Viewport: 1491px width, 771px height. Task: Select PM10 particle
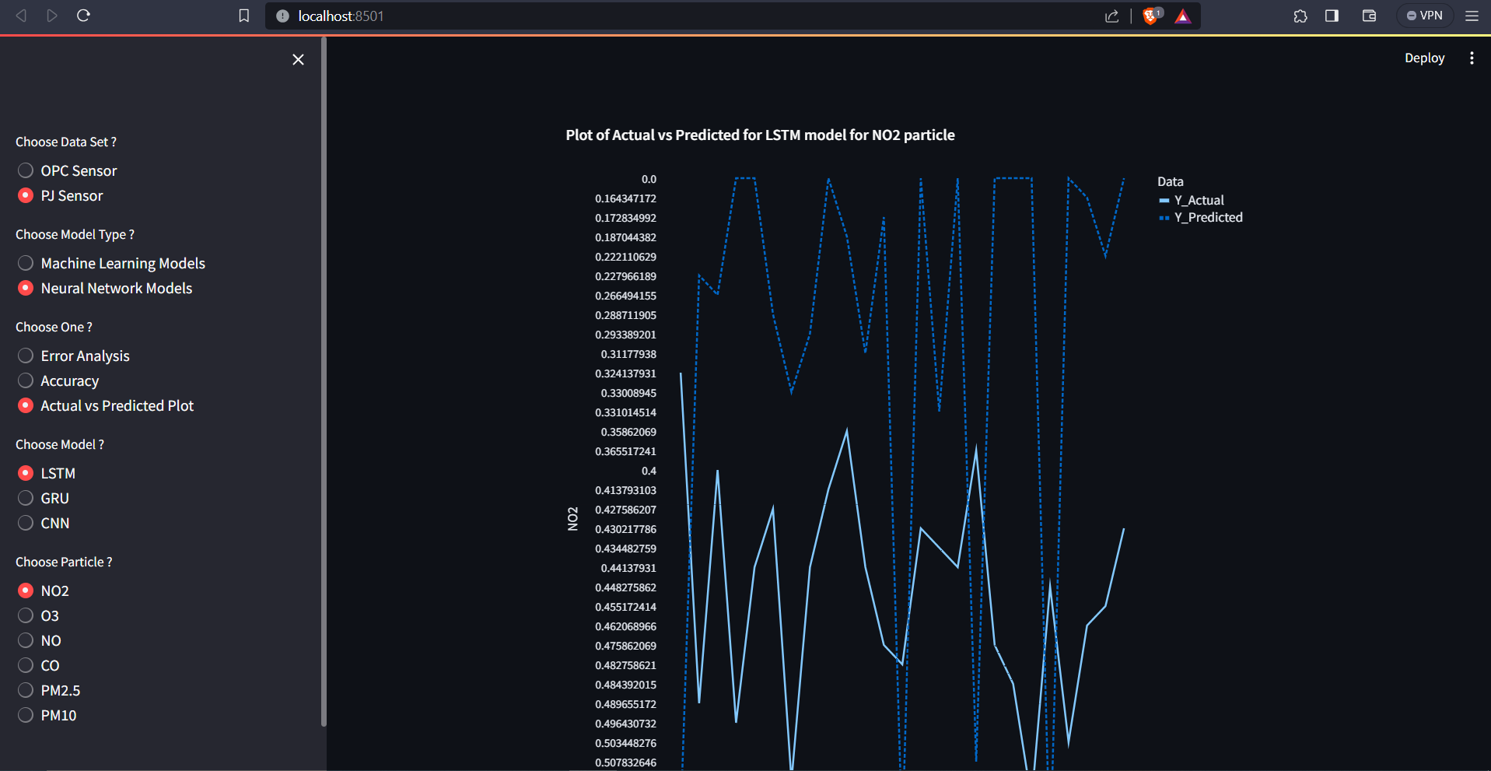click(x=47, y=715)
